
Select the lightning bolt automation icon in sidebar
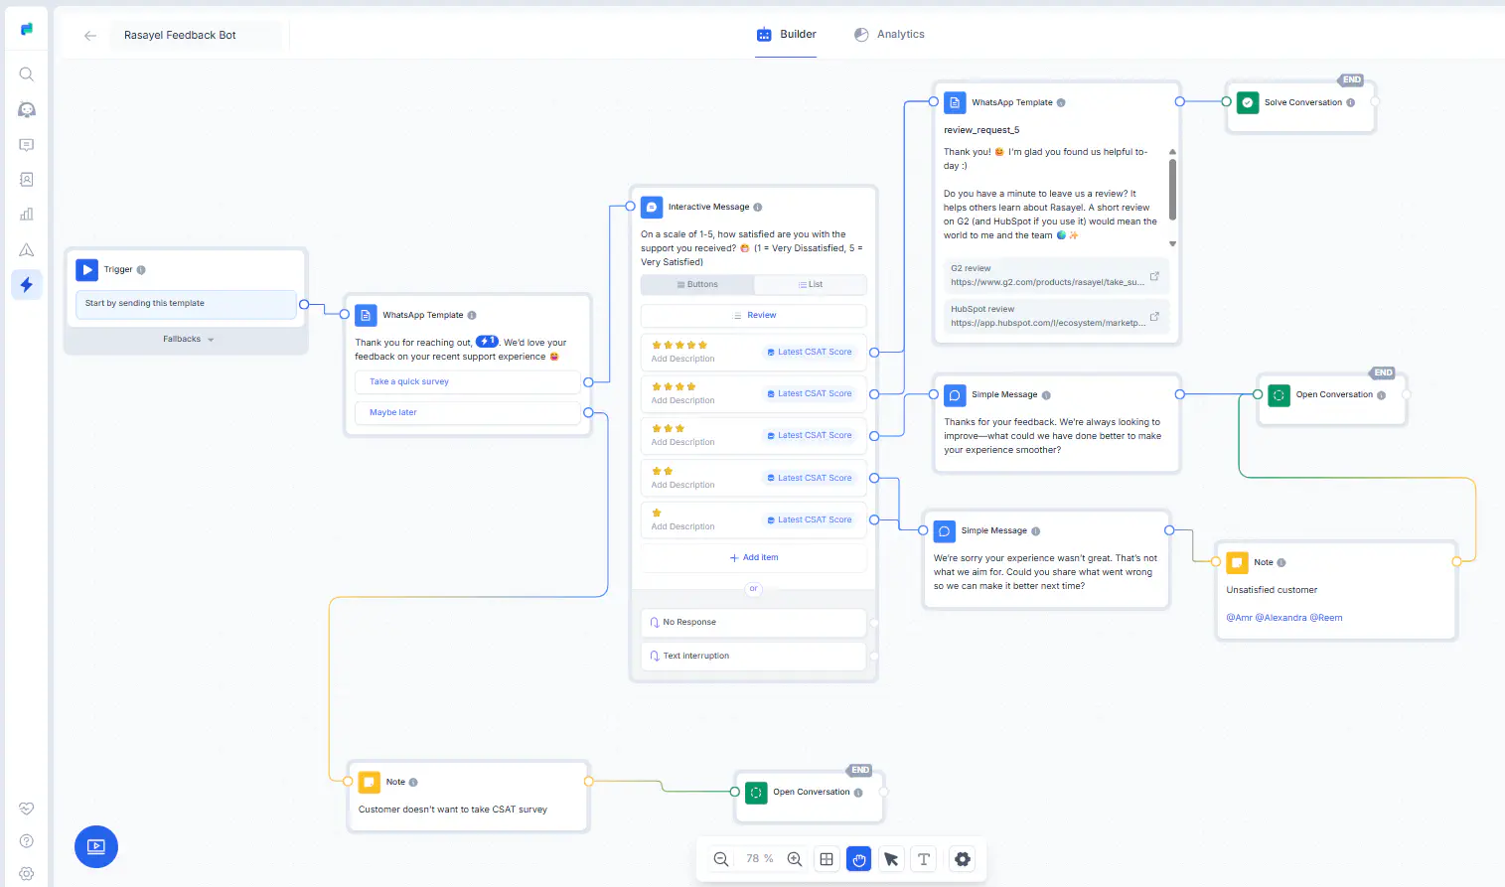[x=27, y=285]
